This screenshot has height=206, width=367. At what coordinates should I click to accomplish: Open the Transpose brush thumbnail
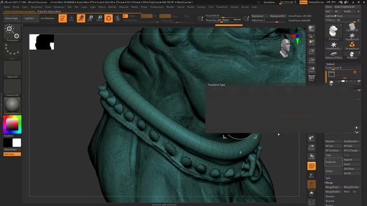click(x=12, y=33)
